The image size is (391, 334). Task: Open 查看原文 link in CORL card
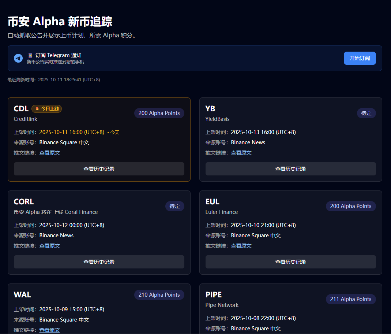click(x=49, y=246)
